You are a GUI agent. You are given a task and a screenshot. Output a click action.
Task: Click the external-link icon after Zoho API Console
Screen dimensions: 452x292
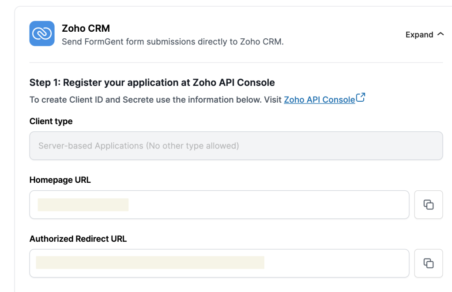coord(361,97)
